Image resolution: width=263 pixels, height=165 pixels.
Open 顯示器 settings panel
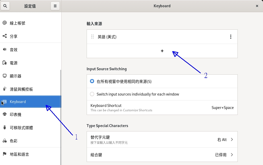click(15, 76)
